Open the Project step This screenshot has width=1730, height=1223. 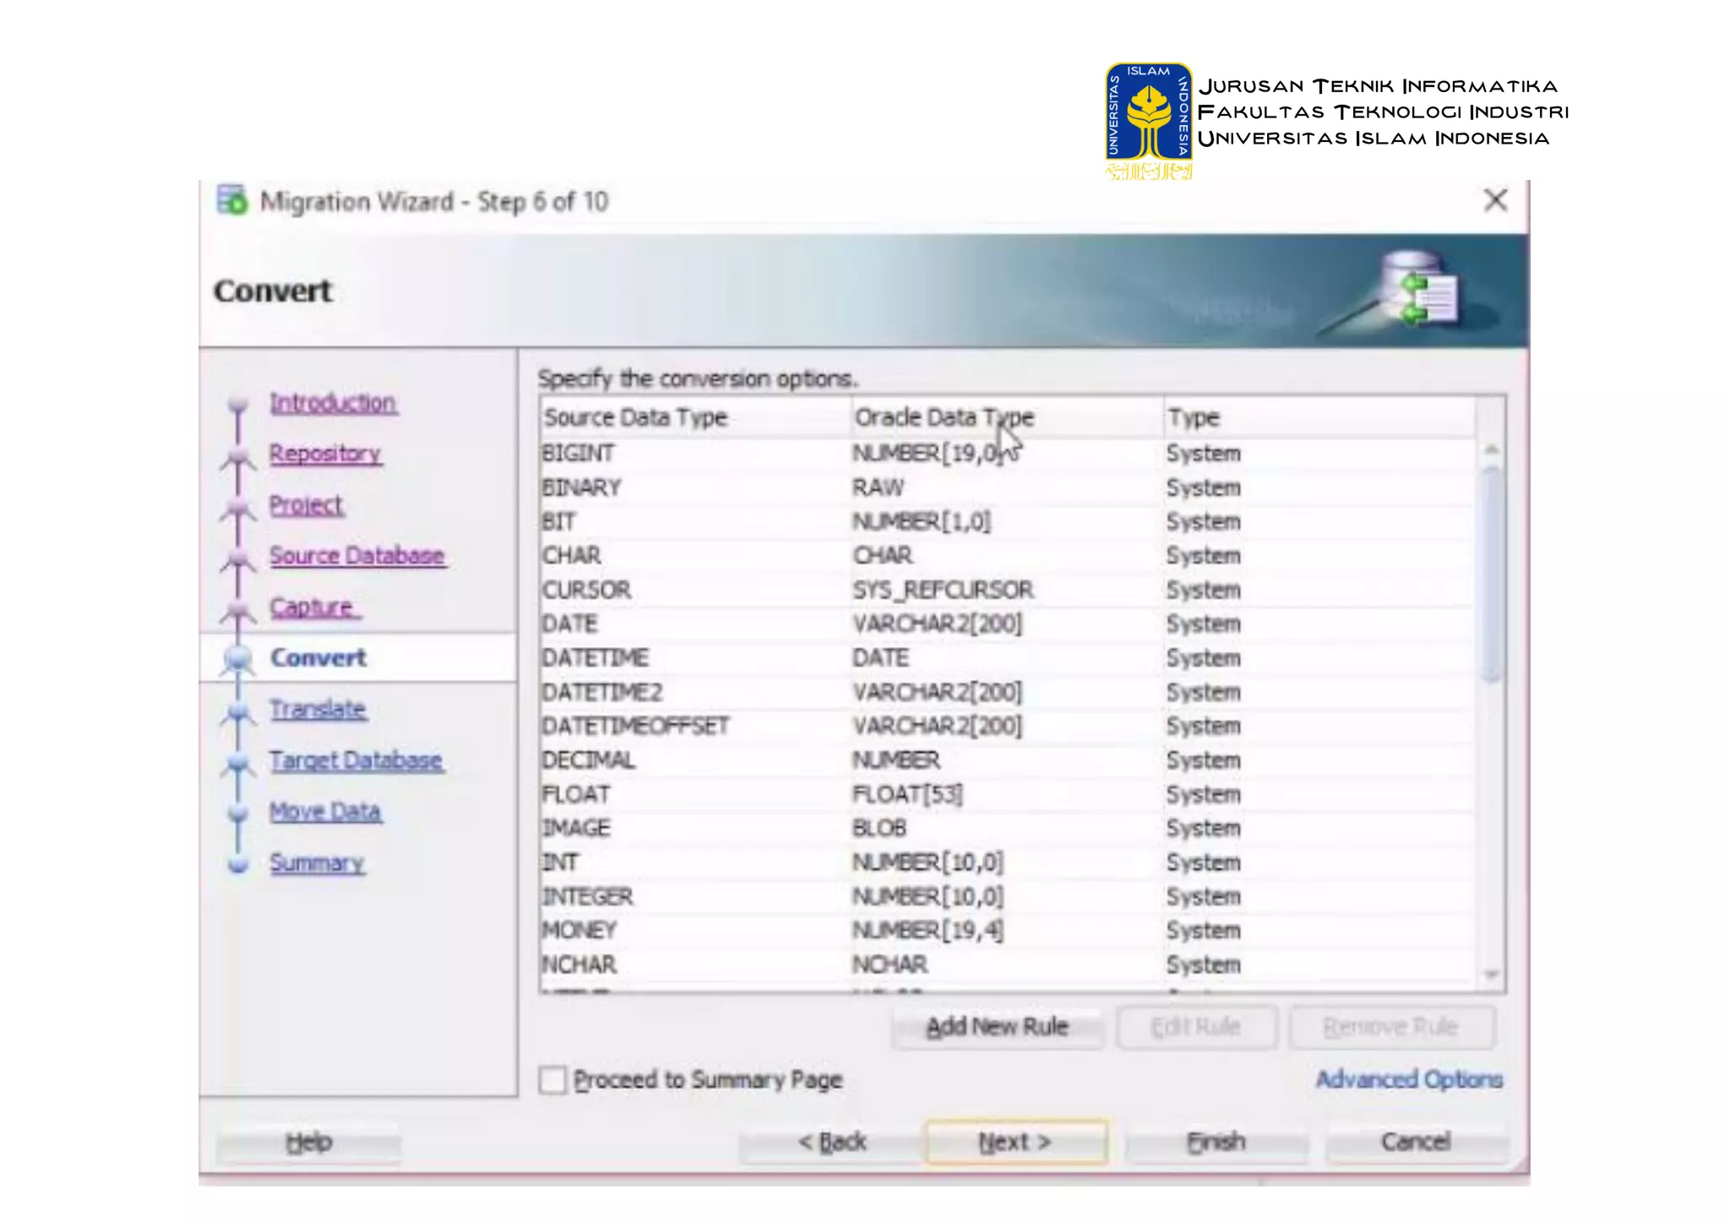coord(306,505)
